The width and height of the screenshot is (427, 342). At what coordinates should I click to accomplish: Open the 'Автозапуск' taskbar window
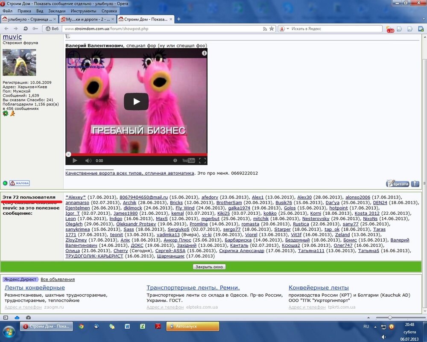coord(193,326)
